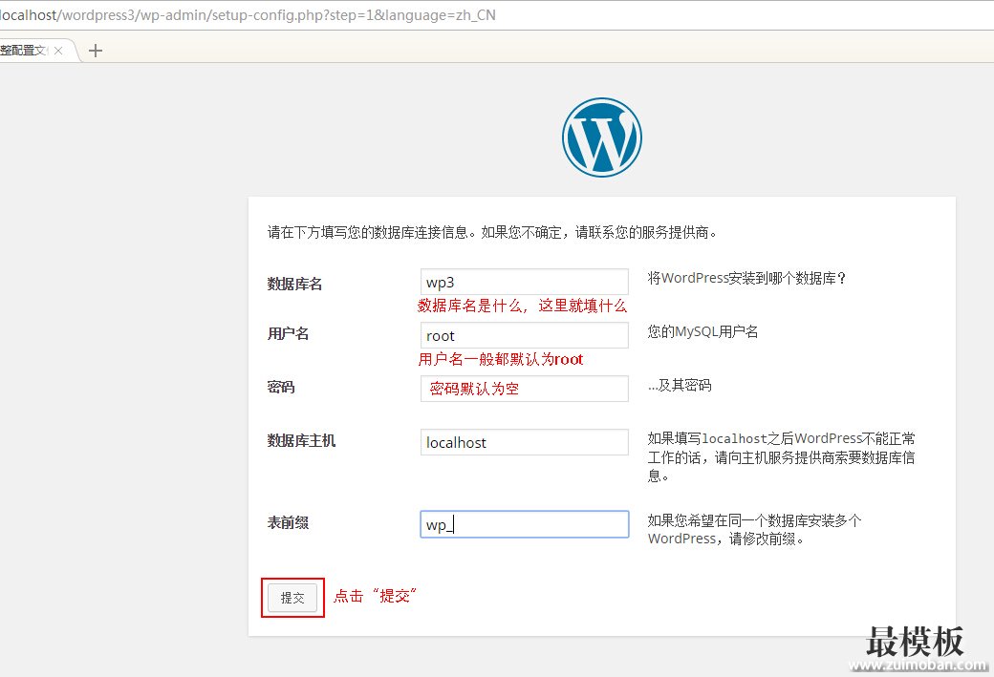This screenshot has height=677, width=994.
Task: Click the 数据库名 label
Action: pos(294,284)
